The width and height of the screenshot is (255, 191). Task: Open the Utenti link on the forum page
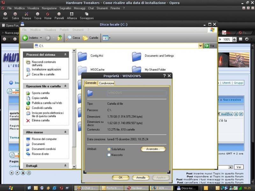point(226,83)
